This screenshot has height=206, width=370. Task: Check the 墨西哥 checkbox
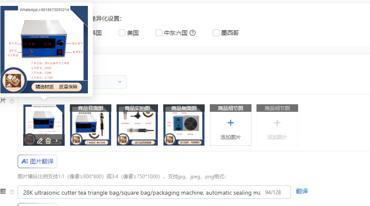216,33
